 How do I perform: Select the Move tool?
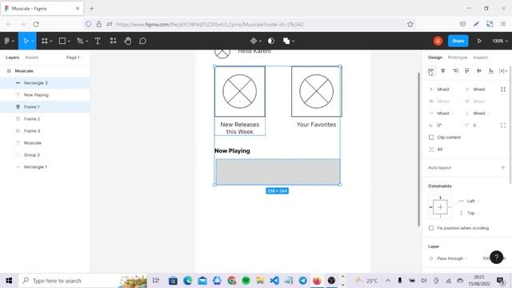pos(26,41)
